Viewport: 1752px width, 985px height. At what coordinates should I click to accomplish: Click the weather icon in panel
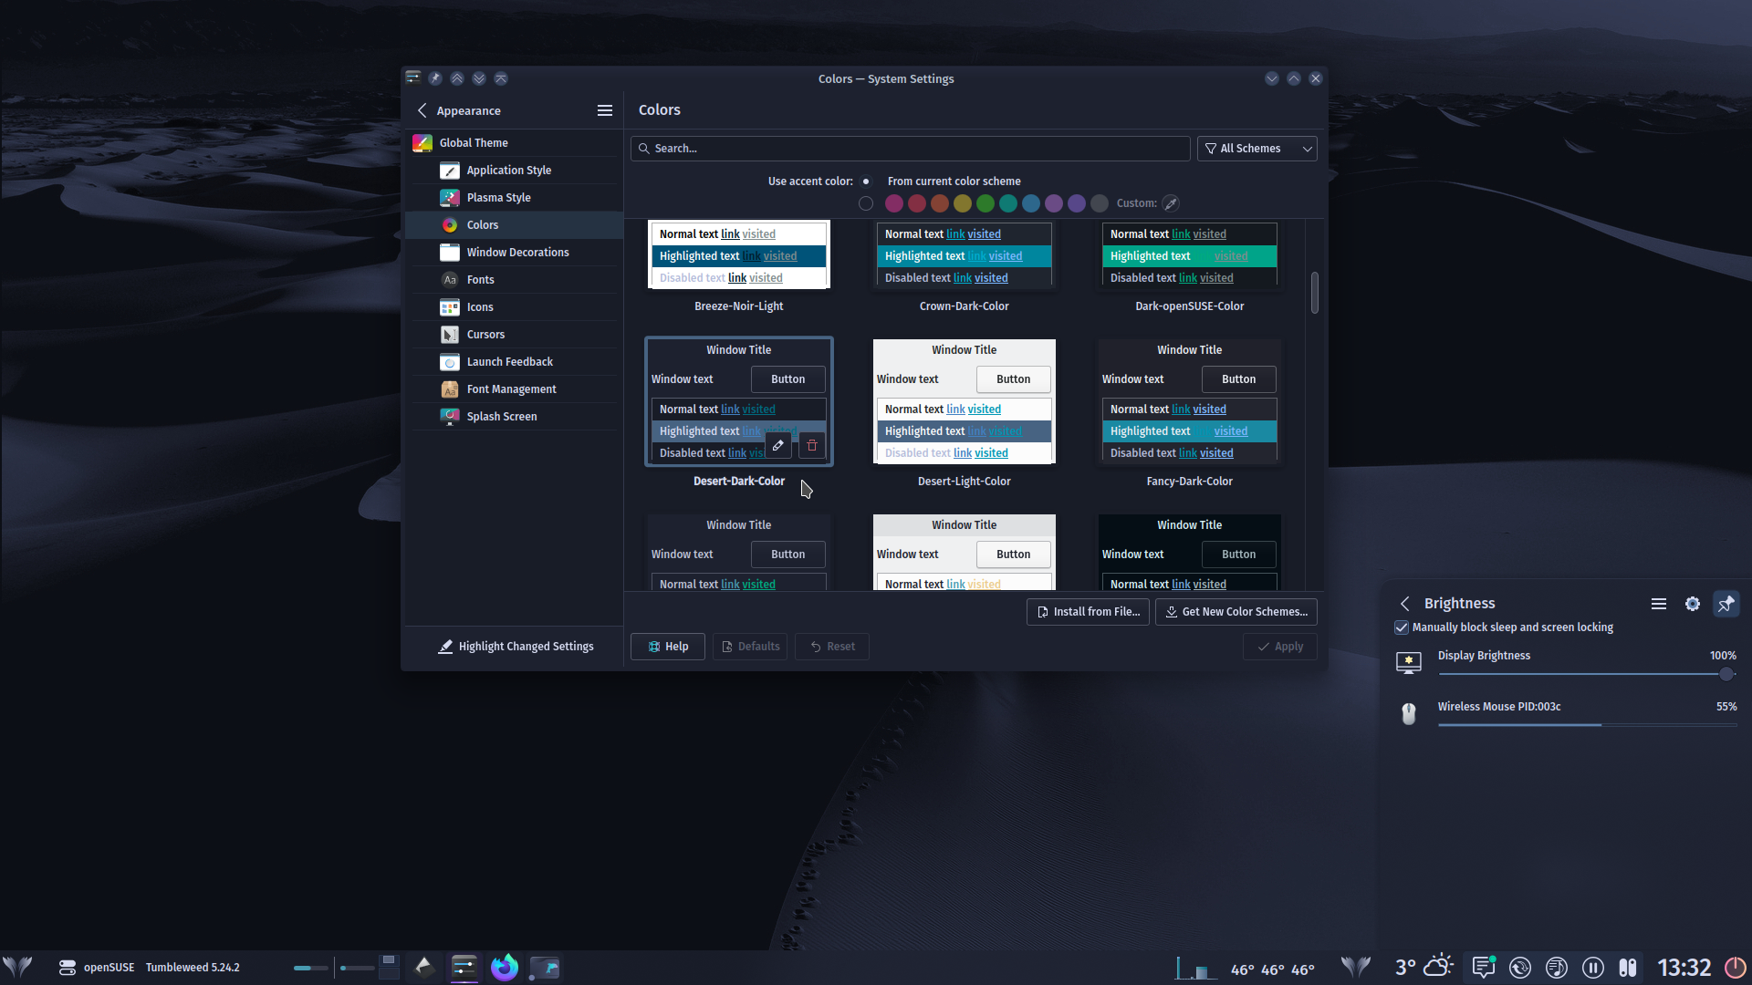pyautogui.click(x=1439, y=967)
